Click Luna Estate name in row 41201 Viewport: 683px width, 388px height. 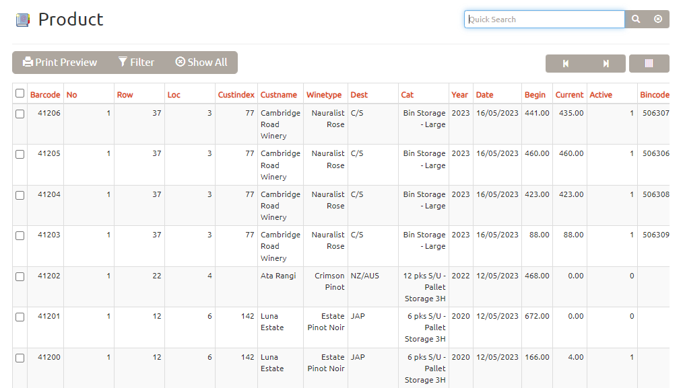pyautogui.click(x=272, y=322)
